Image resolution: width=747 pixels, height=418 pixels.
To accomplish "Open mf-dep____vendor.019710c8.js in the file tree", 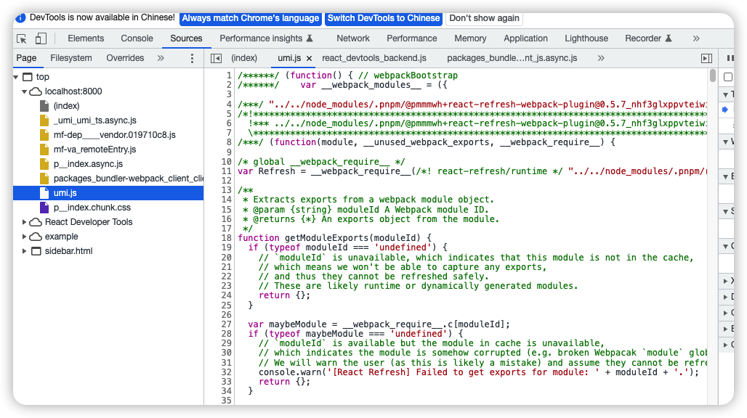I will 114,135.
